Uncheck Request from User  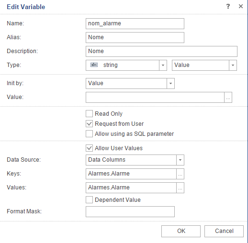[89, 124]
